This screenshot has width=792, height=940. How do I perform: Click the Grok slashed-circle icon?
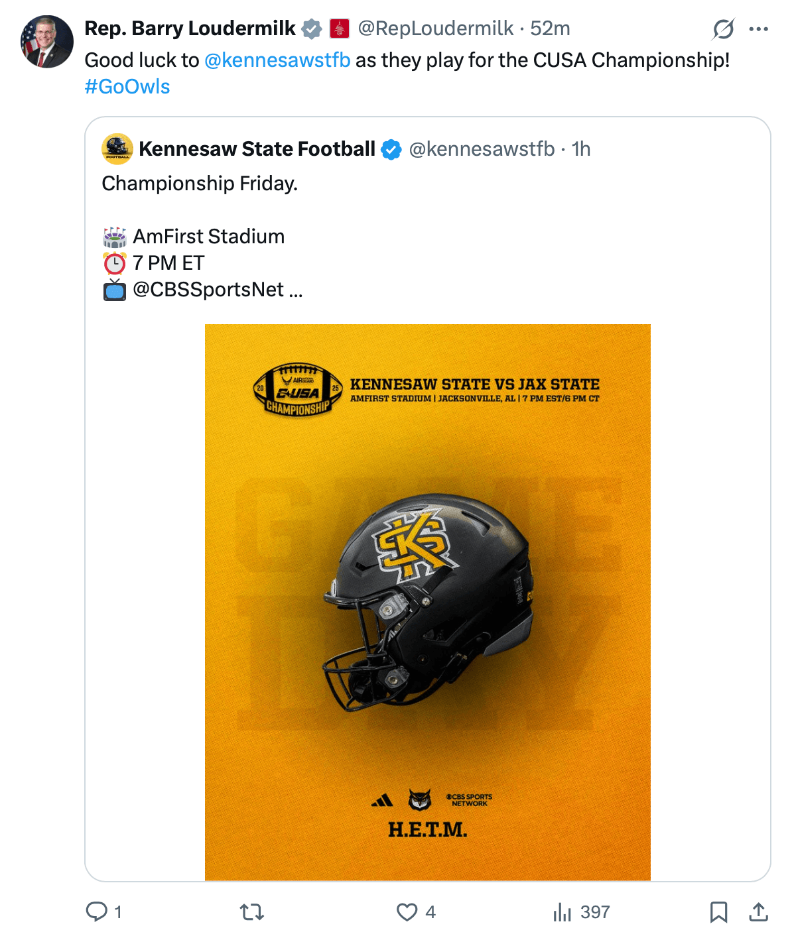coord(723,29)
